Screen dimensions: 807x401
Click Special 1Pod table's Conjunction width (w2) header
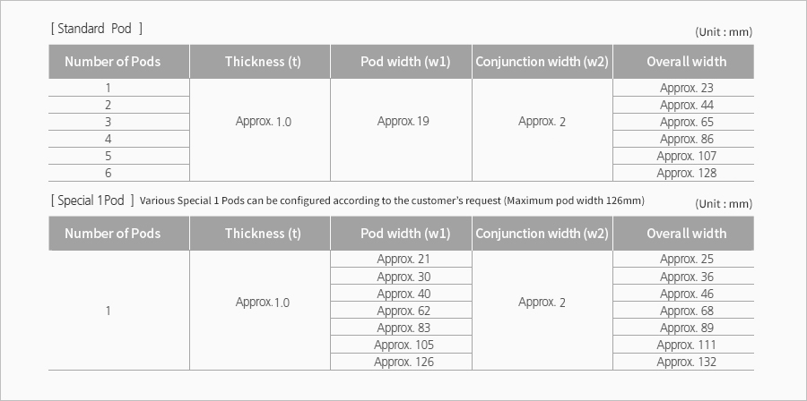coord(542,234)
